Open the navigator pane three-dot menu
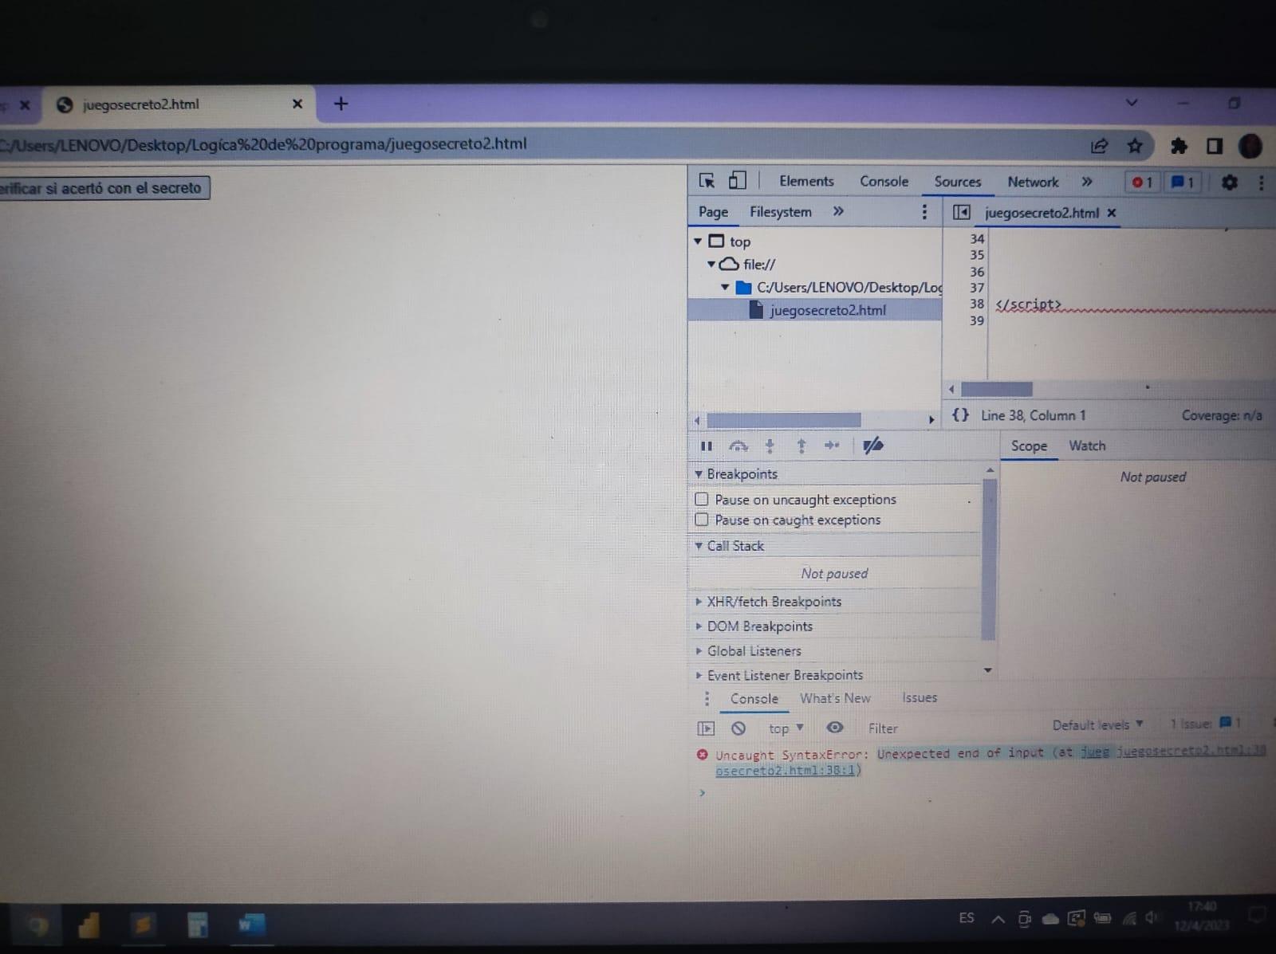 point(924,211)
